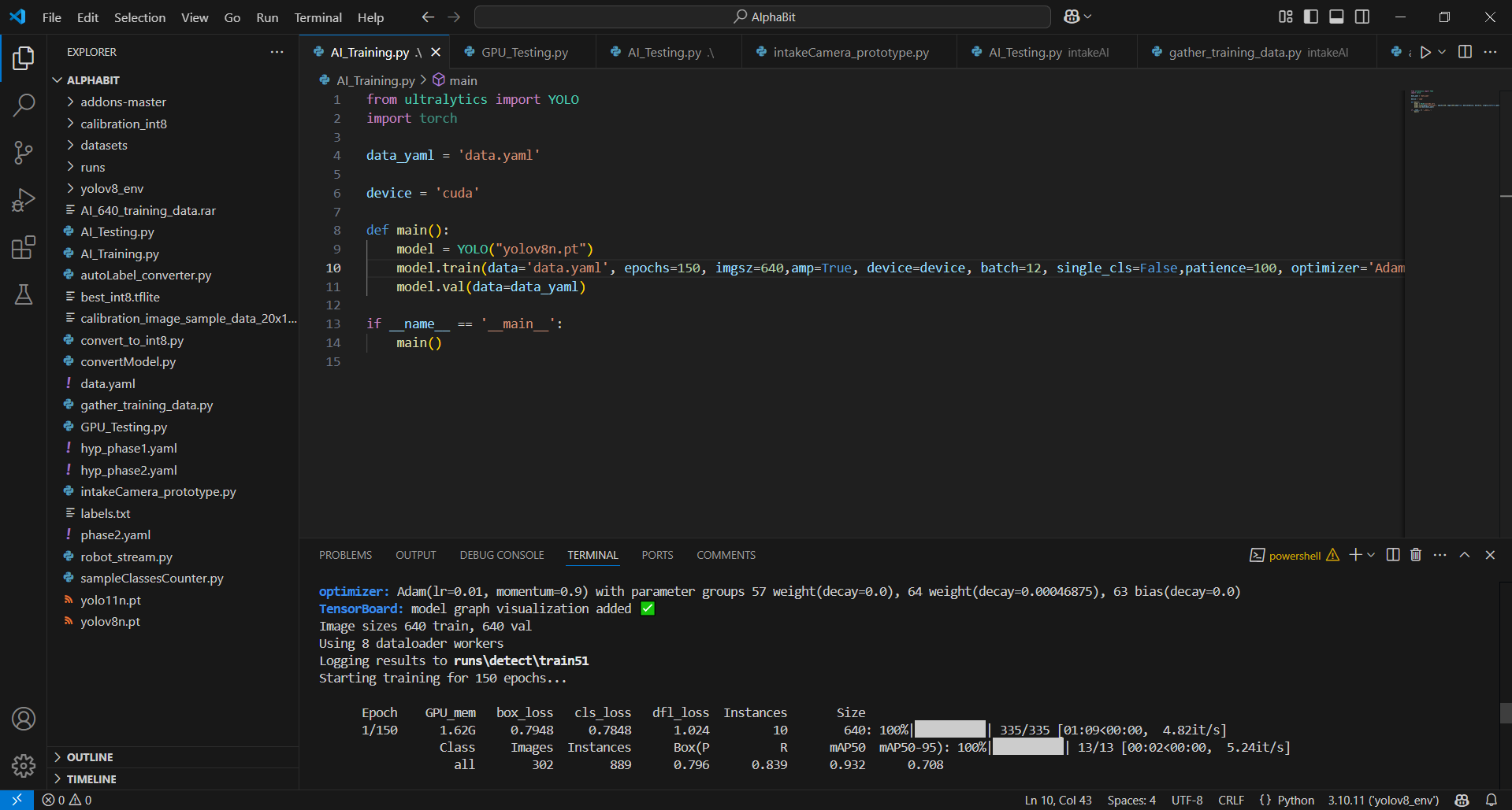The image size is (1512, 810).
Task: Open the Extensions view
Action: pos(24,248)
